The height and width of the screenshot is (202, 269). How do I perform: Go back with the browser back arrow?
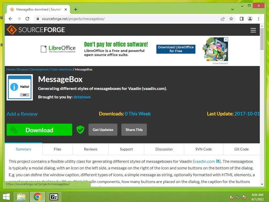pyautogui.click(x=11, y=19)
